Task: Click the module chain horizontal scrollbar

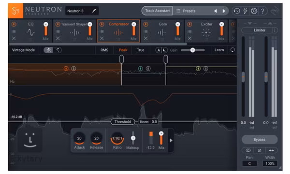Action: (98, 44)
